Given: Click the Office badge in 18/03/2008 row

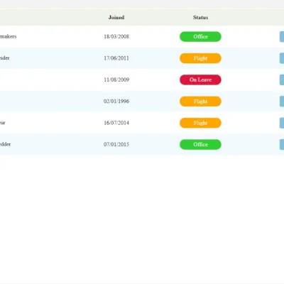Looking at the screenshot, I should pyautogui.click(x=200, y=37).
